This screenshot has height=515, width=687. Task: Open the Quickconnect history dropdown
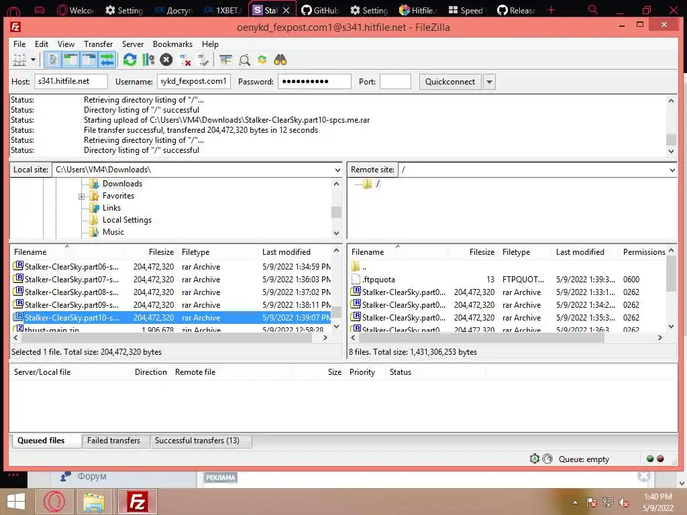point(489,81)
